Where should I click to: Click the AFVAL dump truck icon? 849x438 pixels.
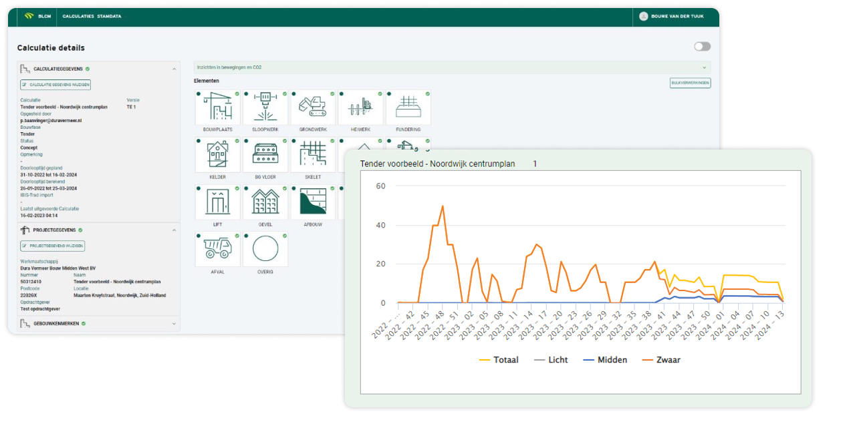tap(217, 248)
